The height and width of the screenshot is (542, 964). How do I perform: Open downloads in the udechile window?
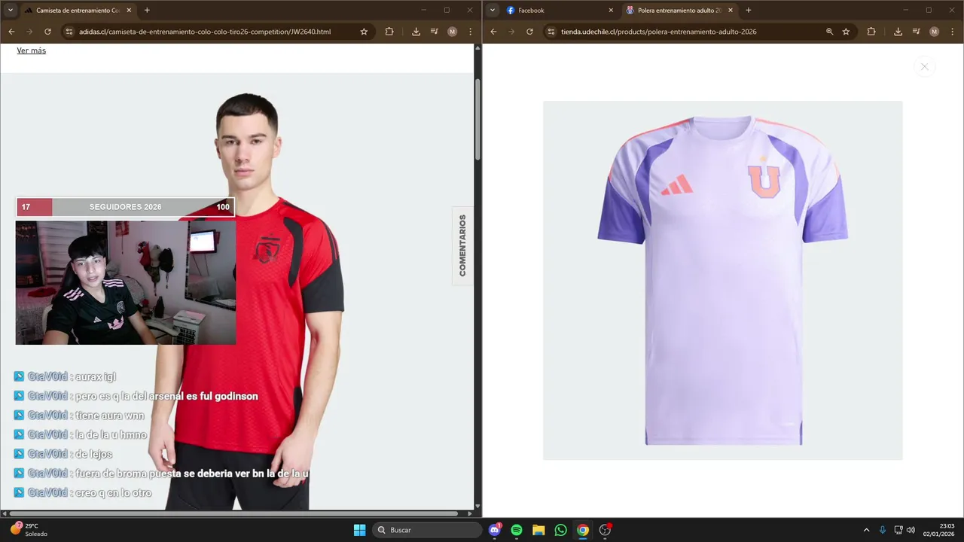(x=898, y=32)
